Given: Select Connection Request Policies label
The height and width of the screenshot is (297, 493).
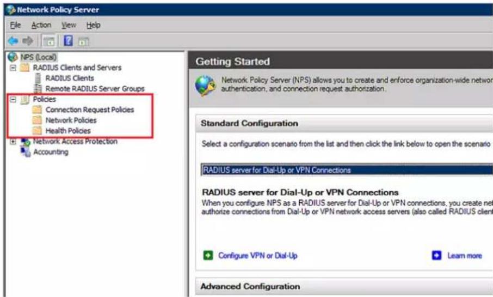Looking at the screenshot, I should tap(90, 110).
